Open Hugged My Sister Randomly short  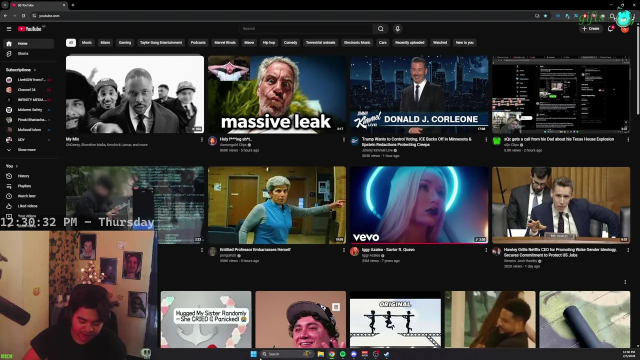(206, 319)
